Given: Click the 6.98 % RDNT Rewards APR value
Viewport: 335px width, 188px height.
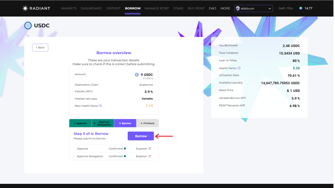Looking at the screenshot, I should point(295,106).
